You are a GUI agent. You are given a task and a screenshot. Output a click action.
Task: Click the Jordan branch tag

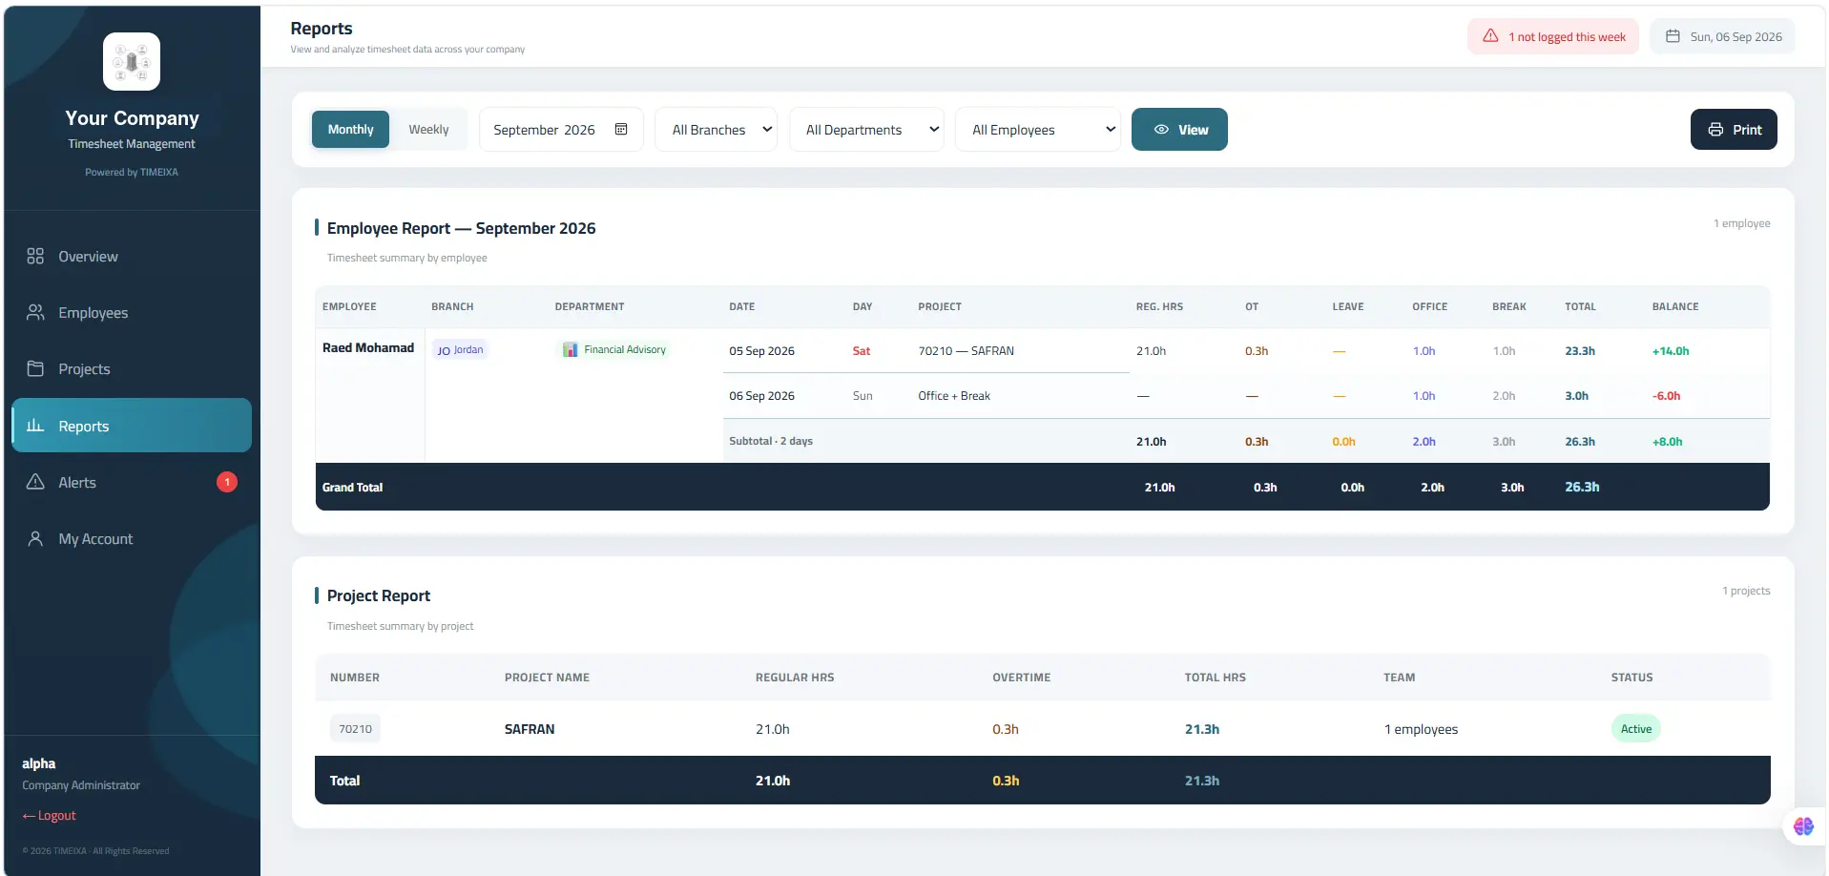(x=460, y=350)
